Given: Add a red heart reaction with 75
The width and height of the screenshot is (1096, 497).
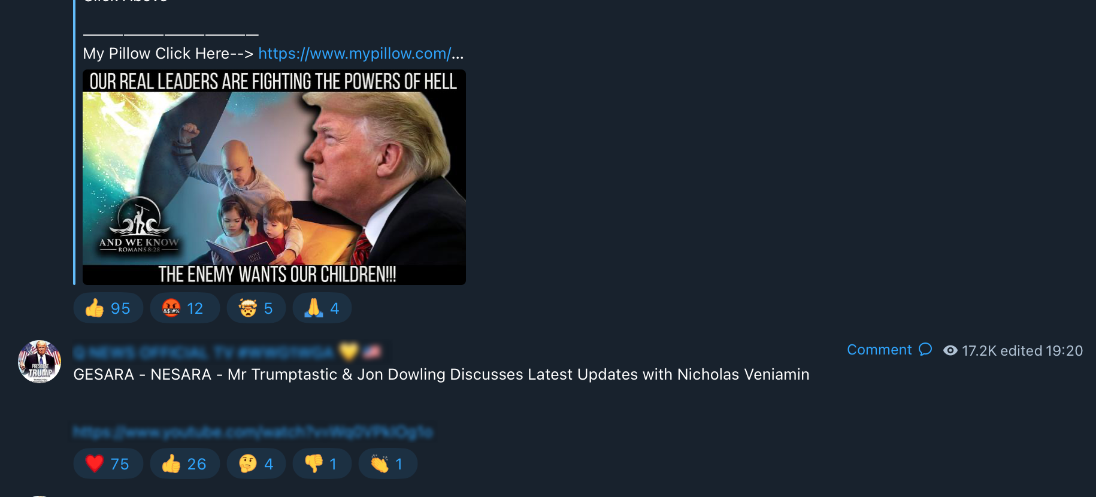Looking at the screenshot, I should [x=108, y=464].
